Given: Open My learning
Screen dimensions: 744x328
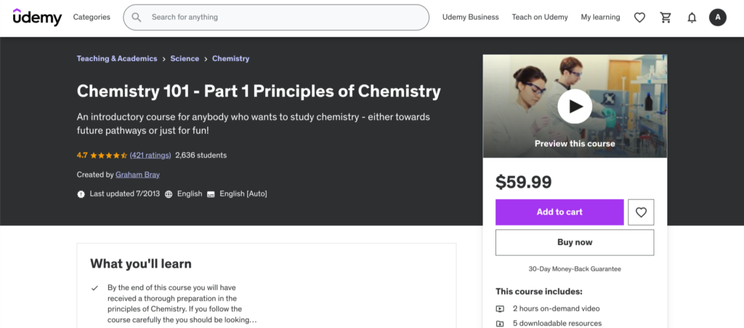Looking at the screenshot, I should (600, 17).
